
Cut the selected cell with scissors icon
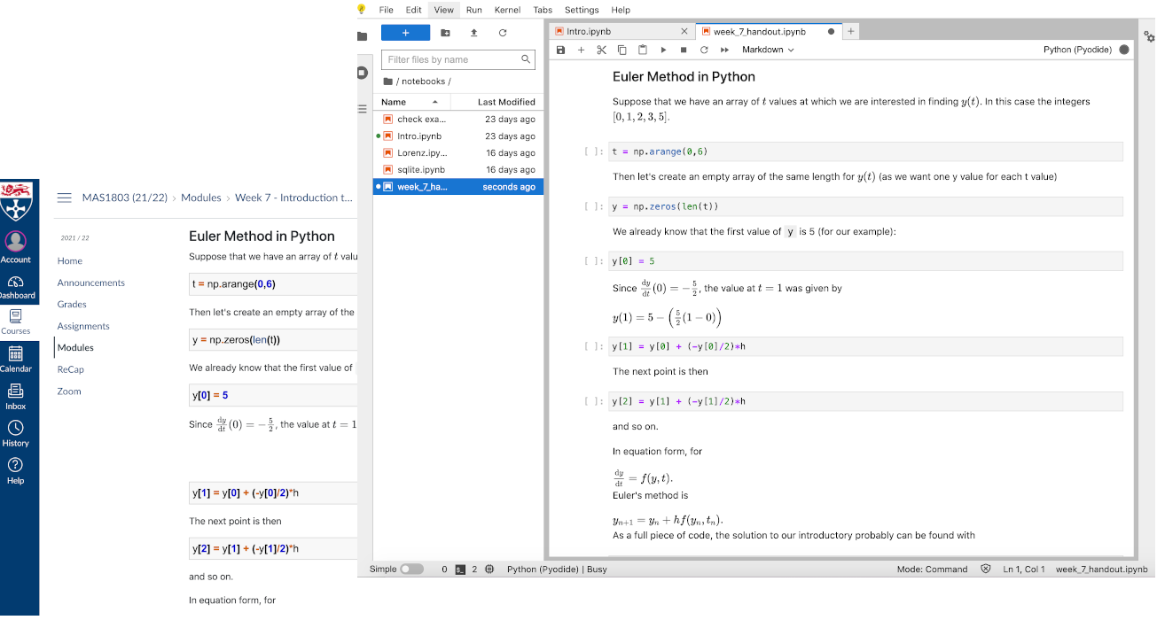(601, 50)
